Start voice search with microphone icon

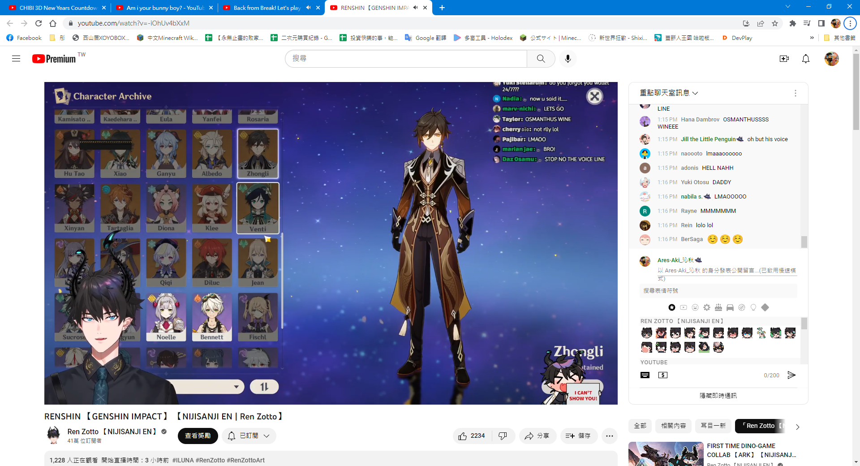[568, 59]
